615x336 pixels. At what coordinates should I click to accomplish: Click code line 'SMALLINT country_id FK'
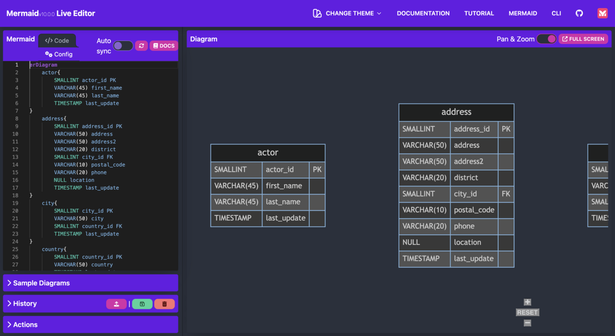point(88,226)
